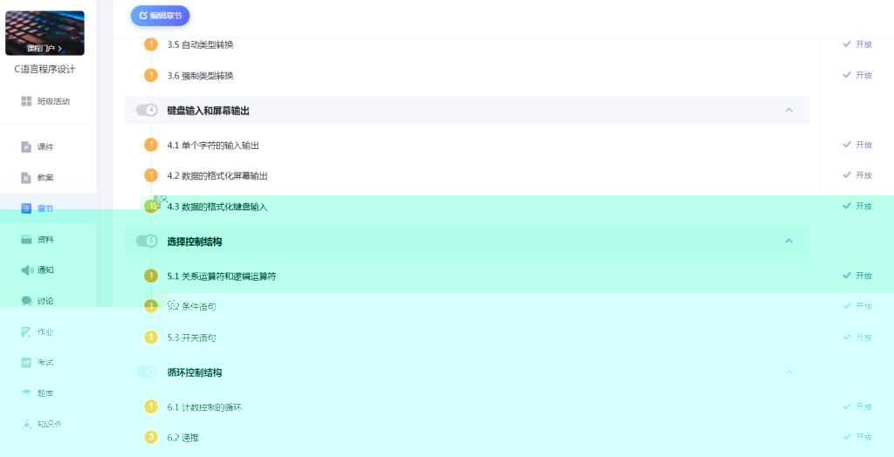The image size is (894, 457).
Task: Open section 4.2 数据的格式化屏幕输出
Action: (217, 176)
